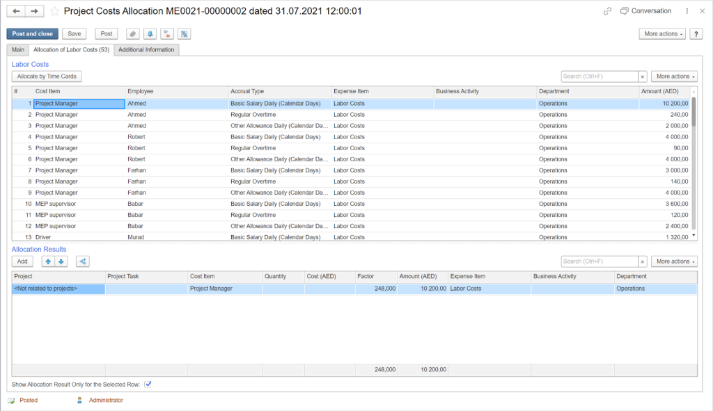Move allocation row up with arrow
This screenshot has width=713, height=411.
tap(48, 261)
